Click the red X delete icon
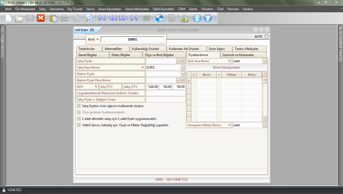Viewport: 343px width, 194px height. click(x=41, y=18)
